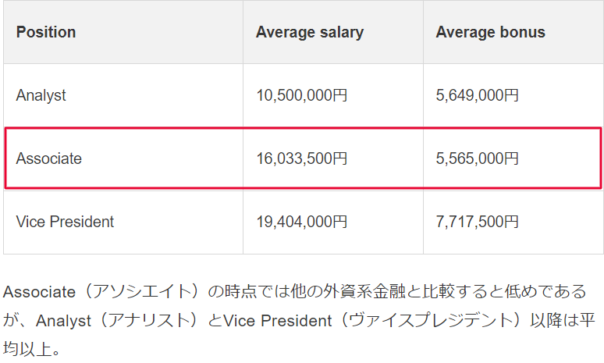Image resolution: width=604 pixels, height=363 pixels.
Task: Click the 以降は平 text at line end
Action: [x=563, y=321]
